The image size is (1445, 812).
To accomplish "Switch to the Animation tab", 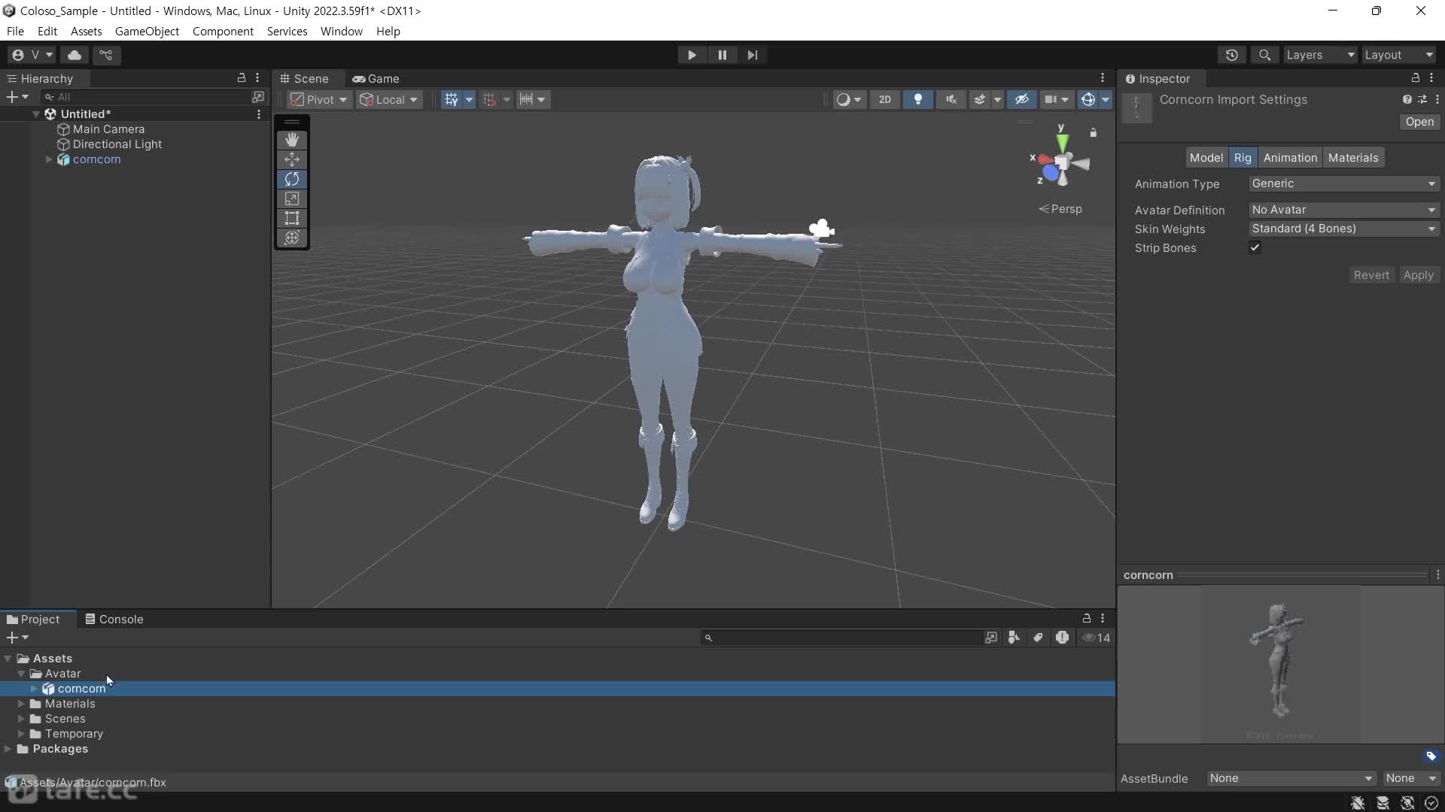I will click(x=1290, y=157).
